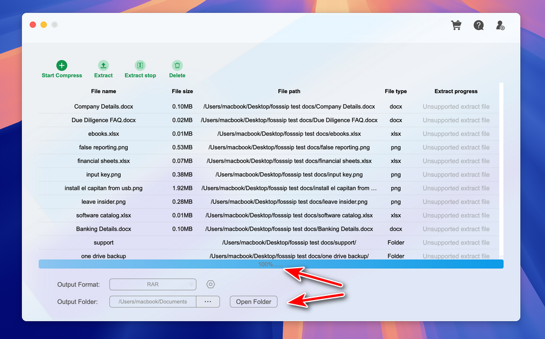The image size is (545, 339).
Task: Click the File type column header
Action: pyautogui.click(x=395, y=91)
